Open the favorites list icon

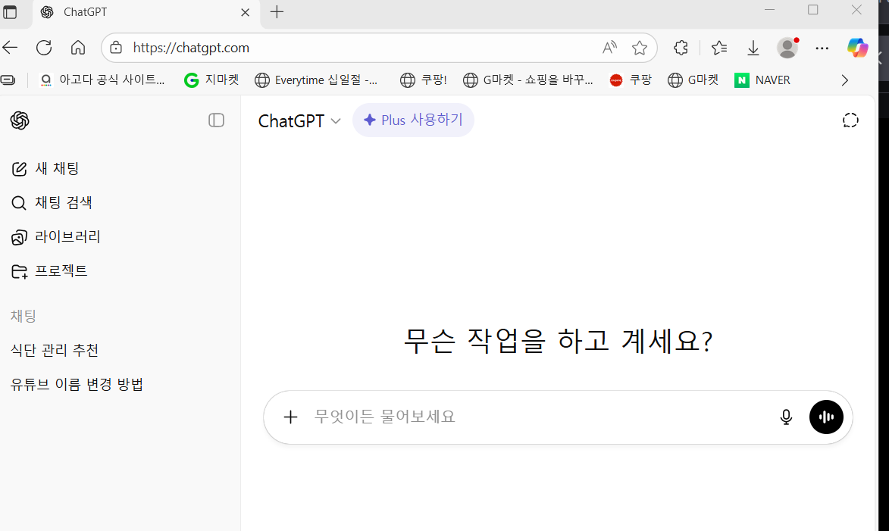tap(719, 48)
